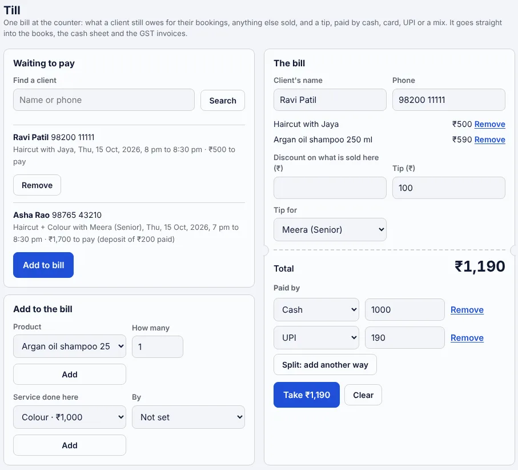The width and height of the screenshot is (518, 470).
Task: Open the By staff dropdown
Action: (188, 417)
